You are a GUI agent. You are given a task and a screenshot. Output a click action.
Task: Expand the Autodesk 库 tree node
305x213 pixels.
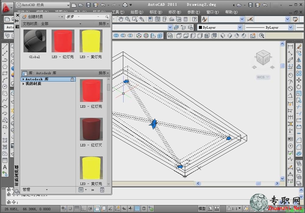(x=23, y=79)
